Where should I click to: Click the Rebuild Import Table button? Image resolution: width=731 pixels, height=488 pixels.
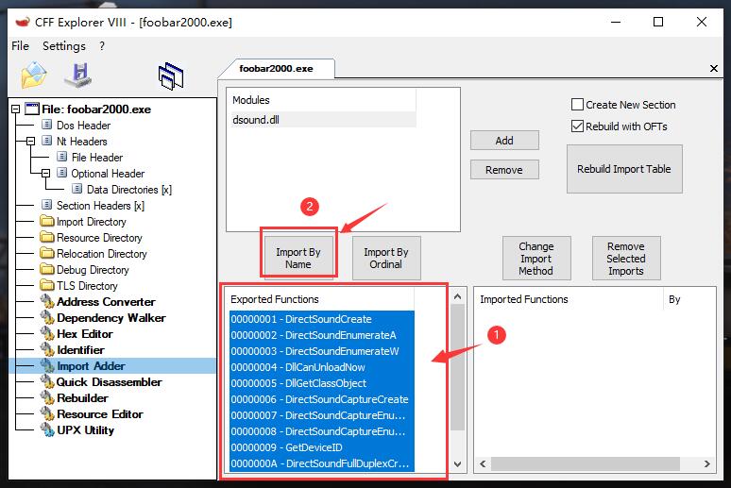coord(623,169)
